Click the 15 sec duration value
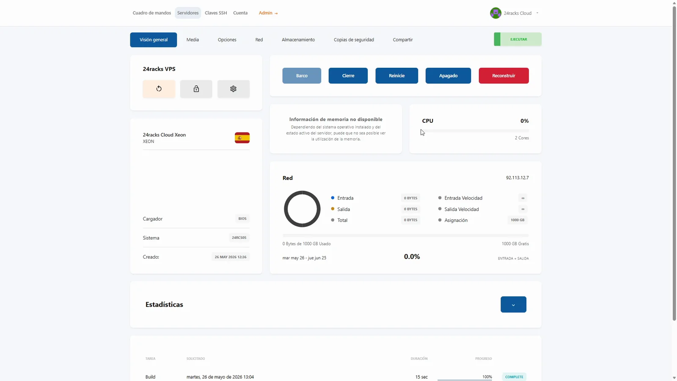 click(x=421, y=377)
